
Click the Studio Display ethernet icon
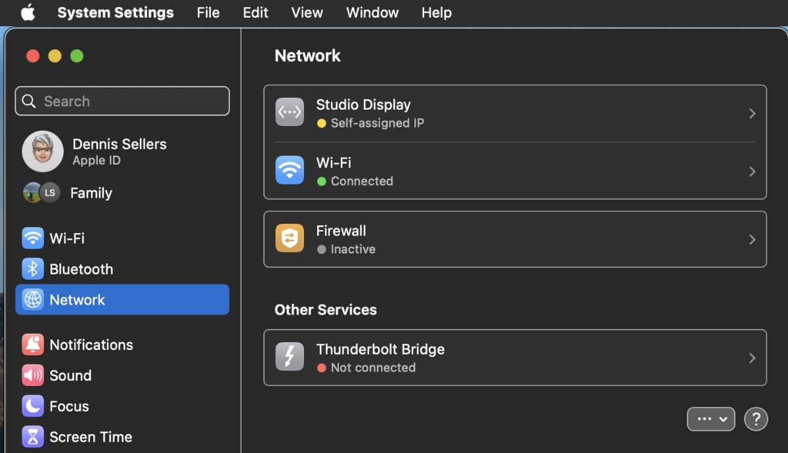click(290, 113)
